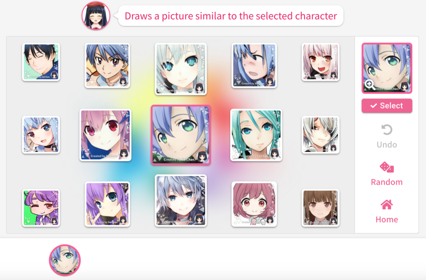426x280 pixels.
Task: Select the center blue-haired green-eyed character
Action: click(x=181, y=135)
